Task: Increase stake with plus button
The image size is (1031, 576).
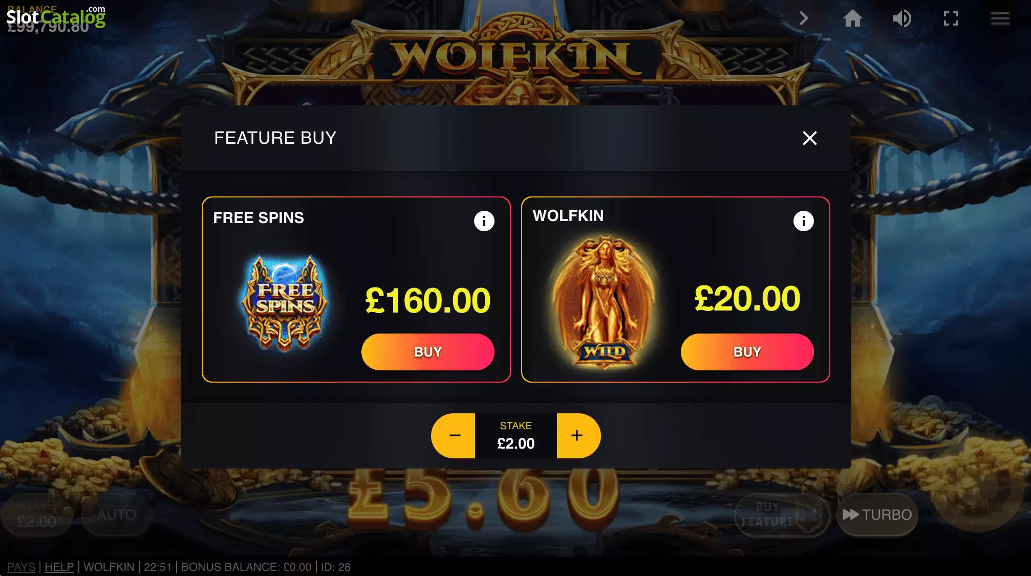Action: click(x=578, y=435)
